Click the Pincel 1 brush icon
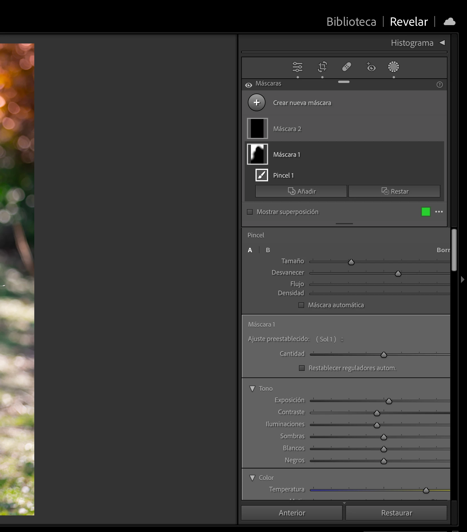Image resolution: width=467 pixels, height=532 pixels. click(262, 175)
